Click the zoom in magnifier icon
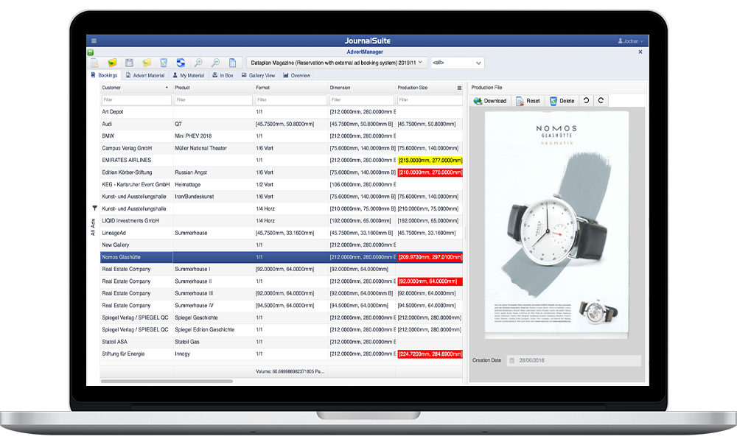The image size is (737, 442). click(198, 63)
